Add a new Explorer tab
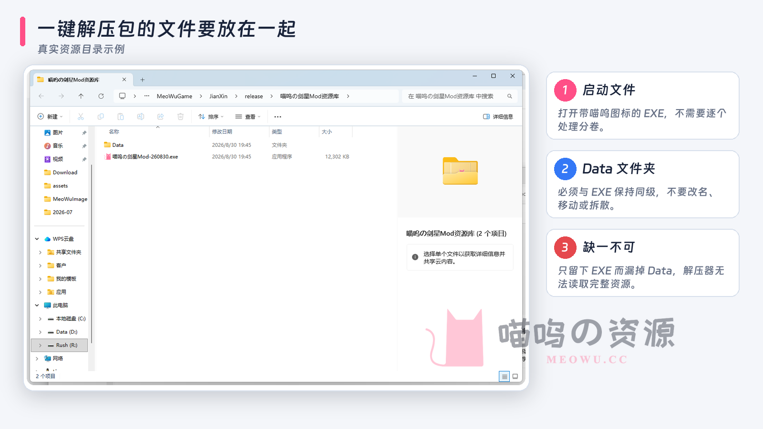 [x=142, y=80]
